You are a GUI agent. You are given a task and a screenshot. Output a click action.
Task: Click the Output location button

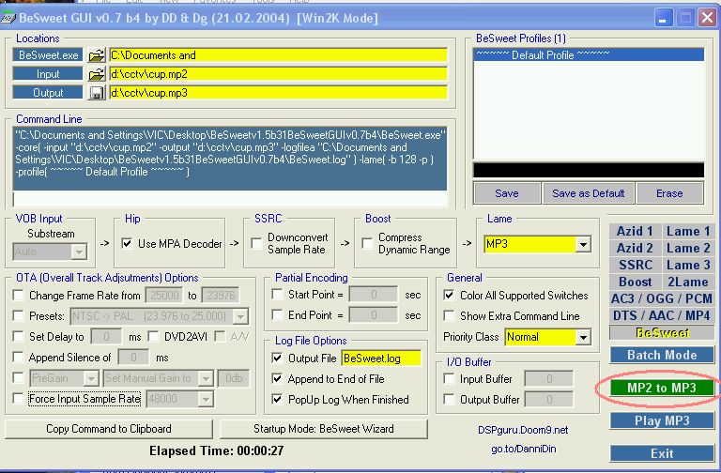[x=48, y=93]
